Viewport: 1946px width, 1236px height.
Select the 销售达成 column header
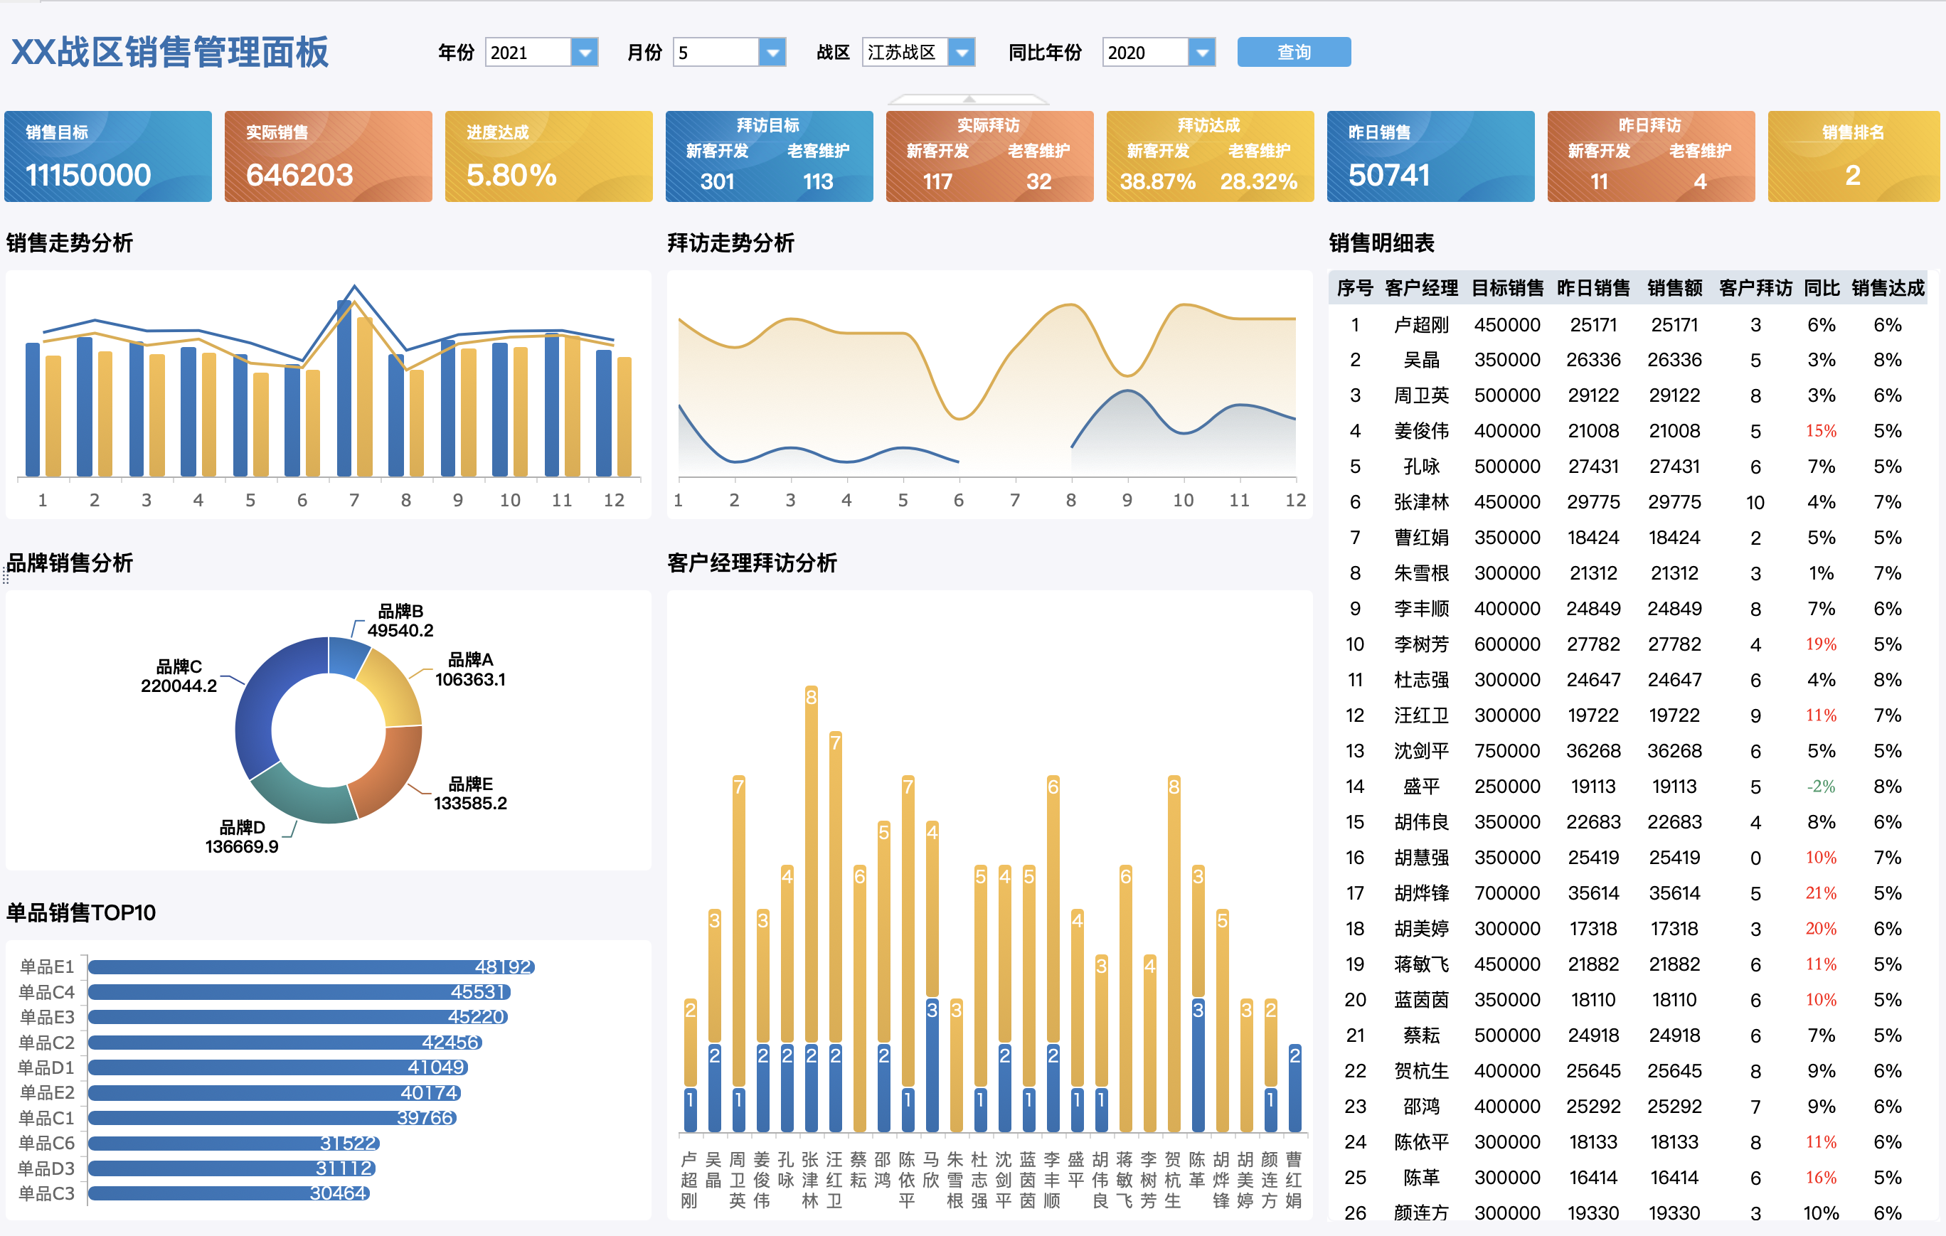tap(1888, 287)
